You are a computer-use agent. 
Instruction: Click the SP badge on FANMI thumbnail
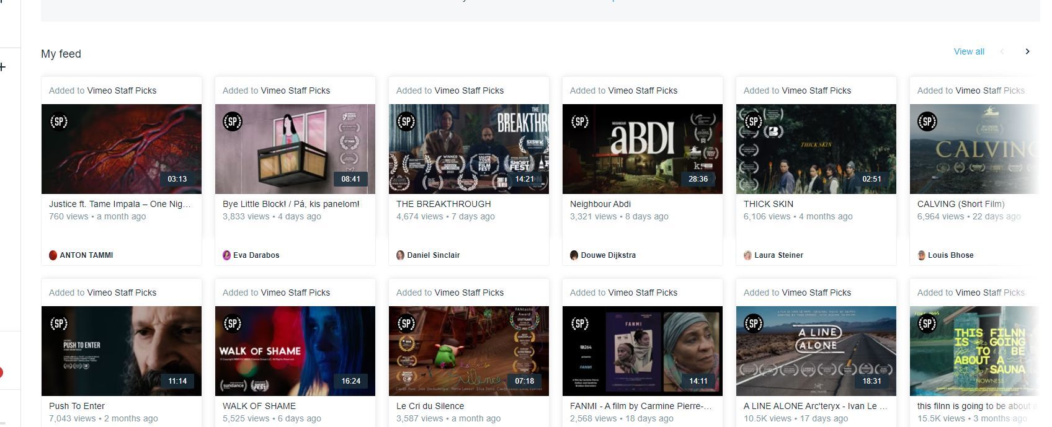(x=580, y=324)
